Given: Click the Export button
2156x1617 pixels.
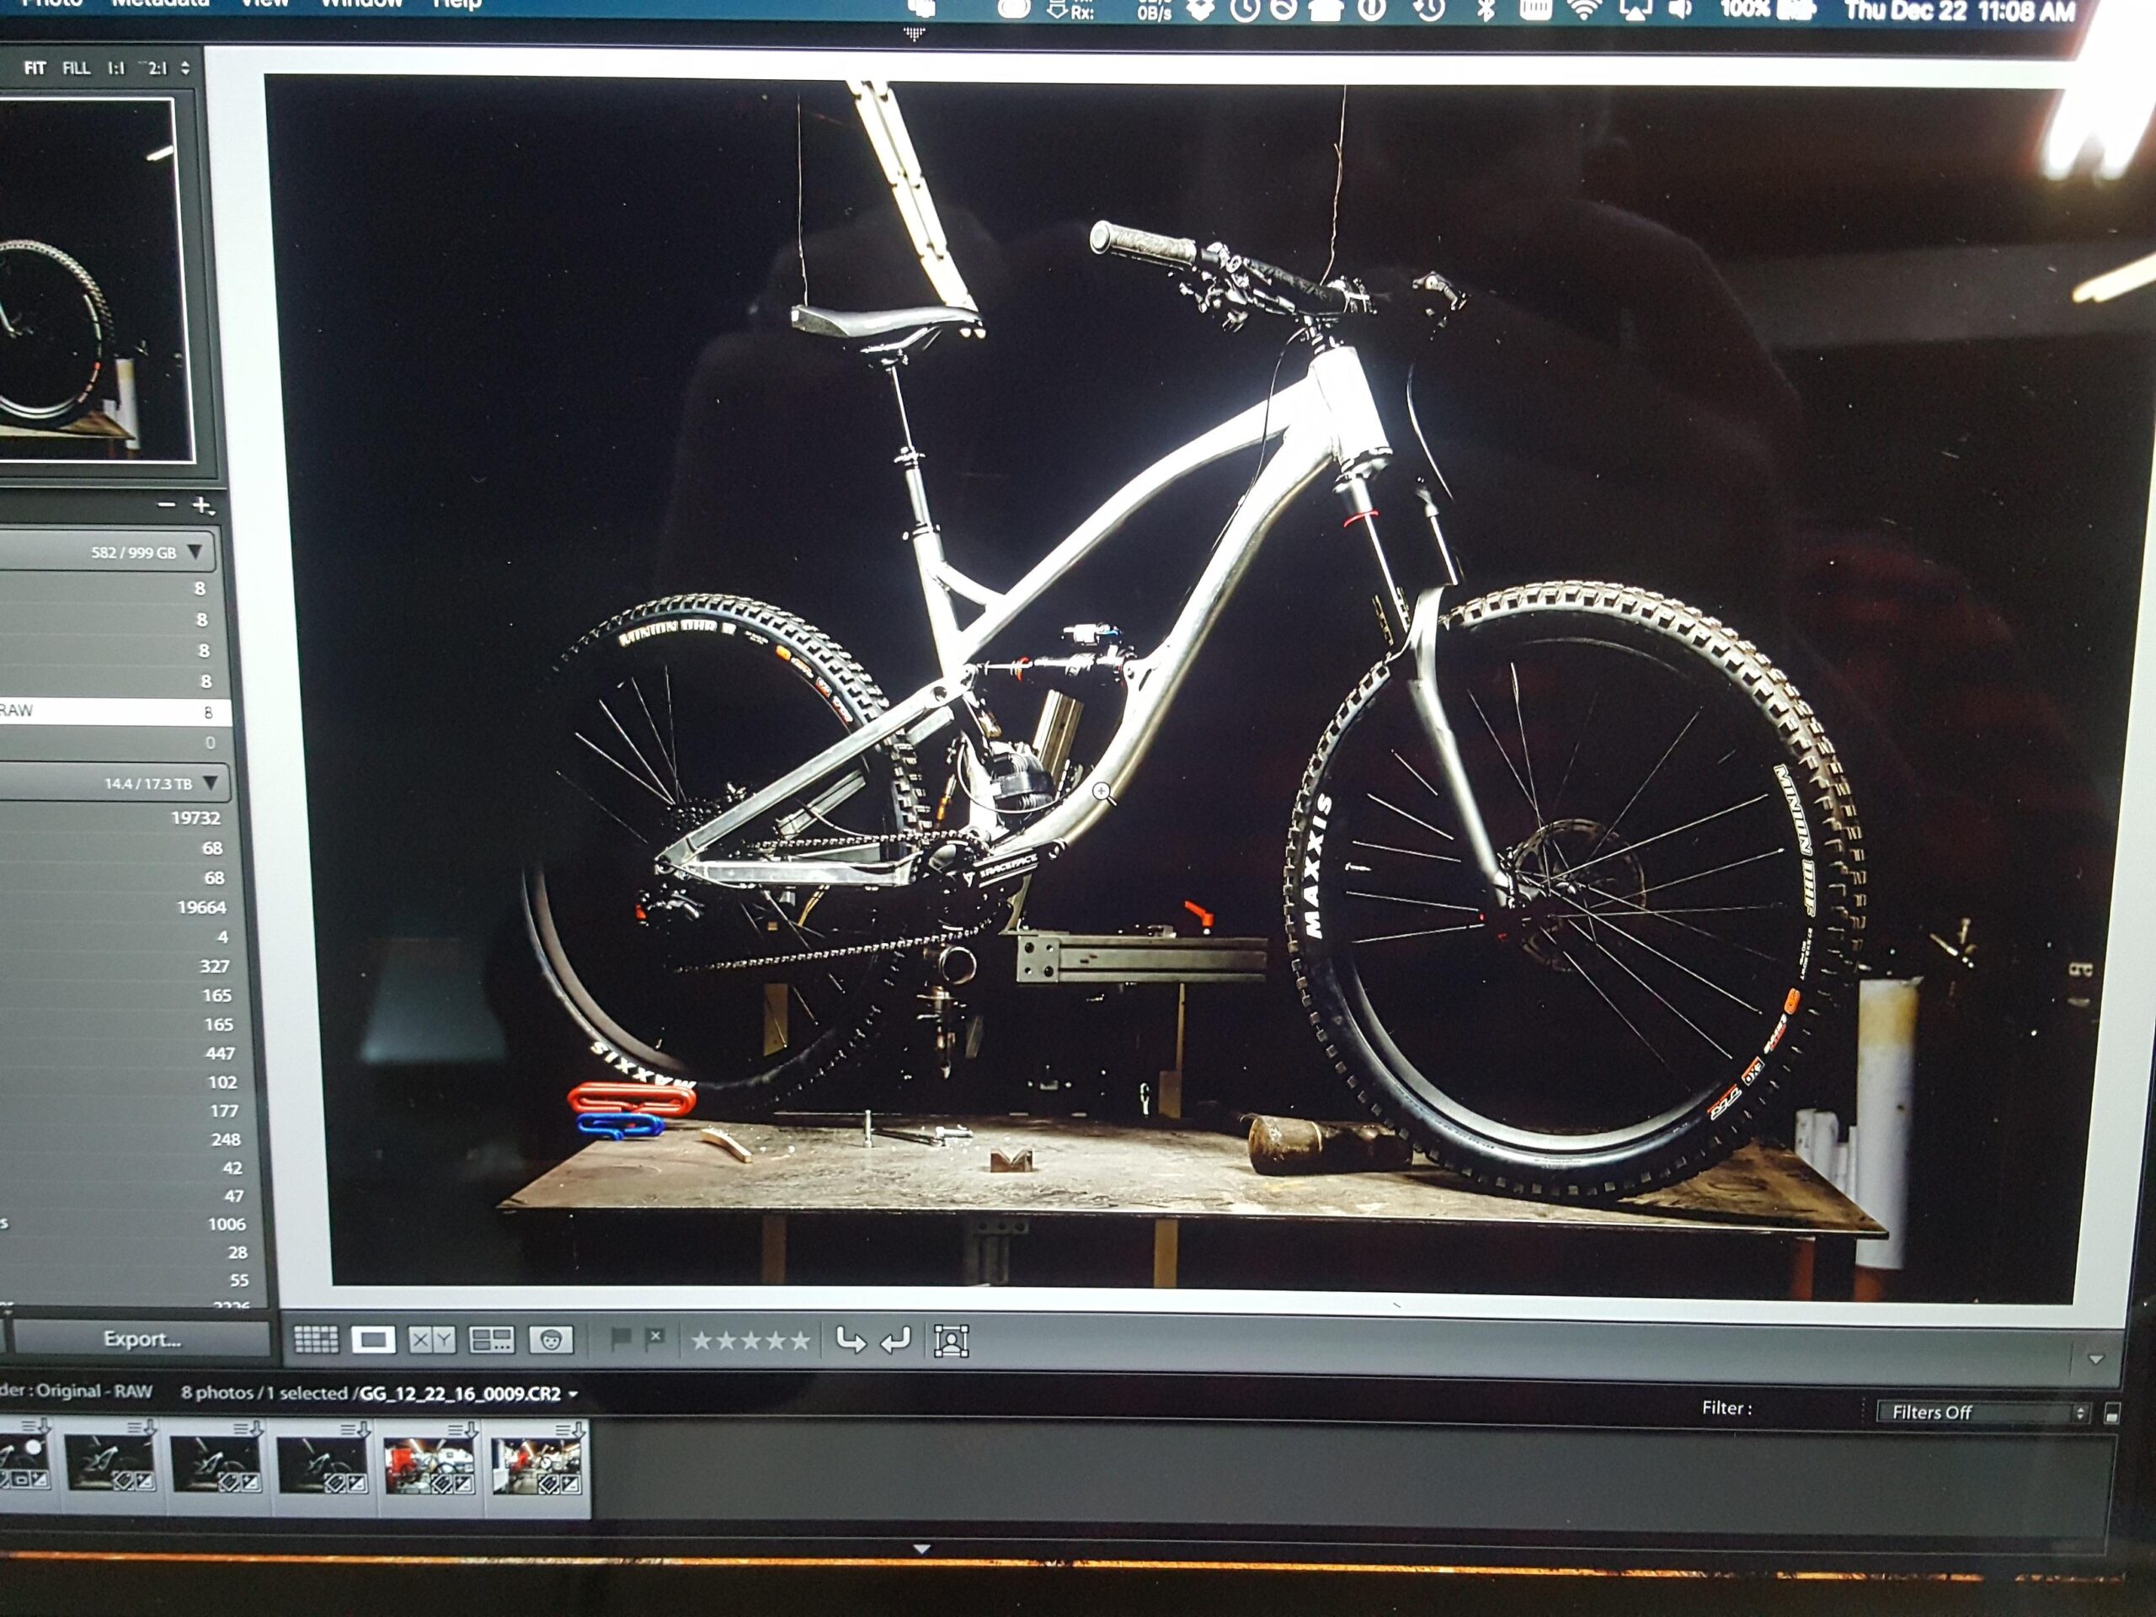Looking at the screenshot, I should [141, 1339].
